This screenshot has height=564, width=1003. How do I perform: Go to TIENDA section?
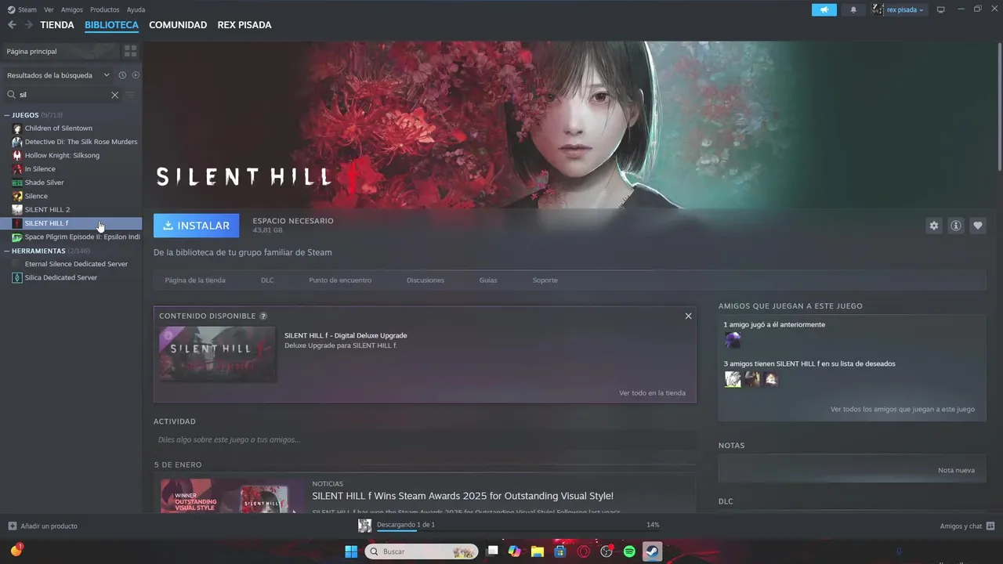pyautogui.click(x=57, y=25)
